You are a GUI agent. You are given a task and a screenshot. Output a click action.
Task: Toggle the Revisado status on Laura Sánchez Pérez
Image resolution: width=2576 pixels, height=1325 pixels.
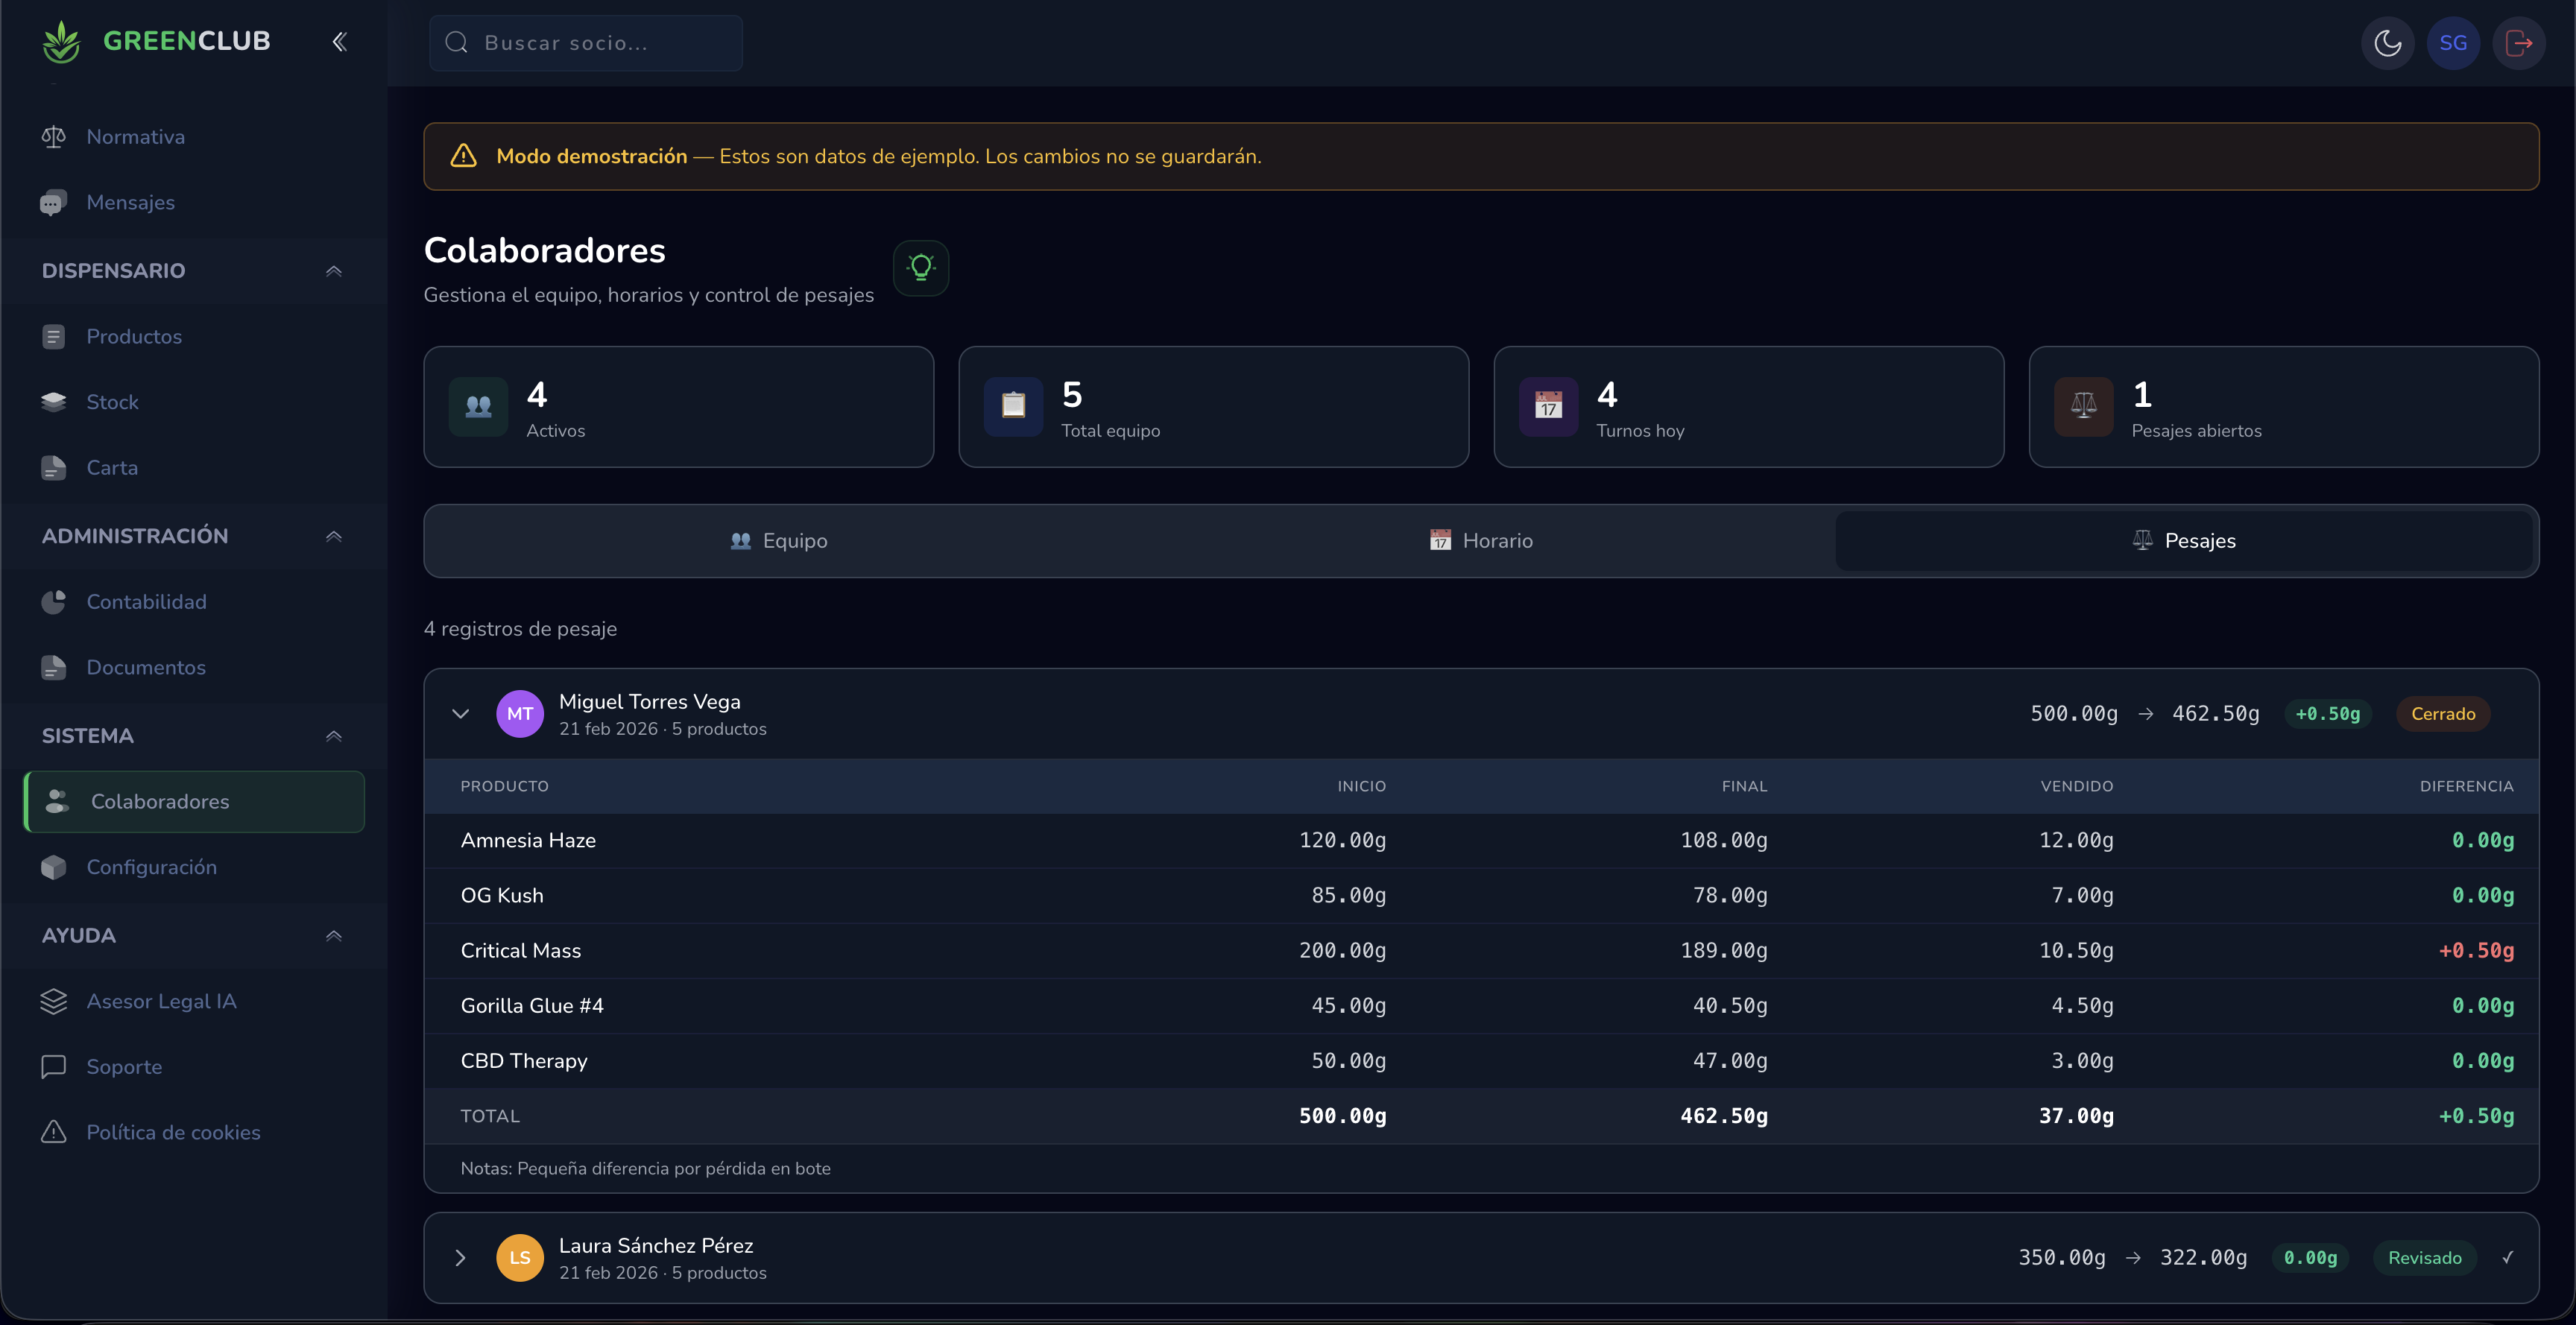coord(2424,1257)
